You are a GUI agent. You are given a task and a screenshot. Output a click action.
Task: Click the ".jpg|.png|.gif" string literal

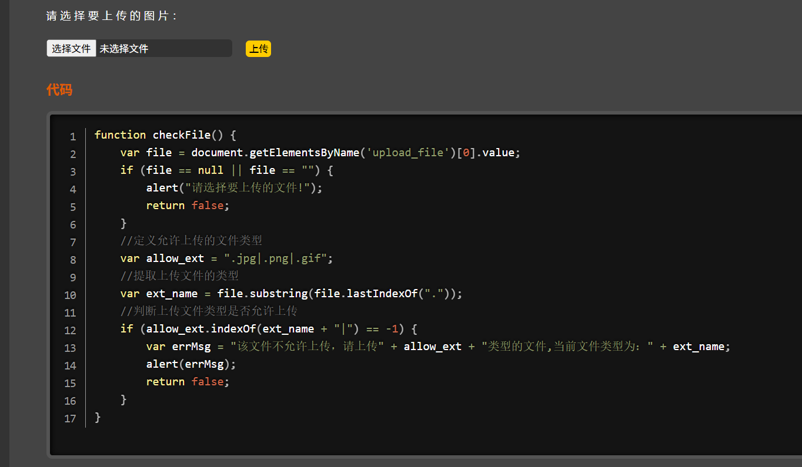pyautogui.click(x=275, y=258)
